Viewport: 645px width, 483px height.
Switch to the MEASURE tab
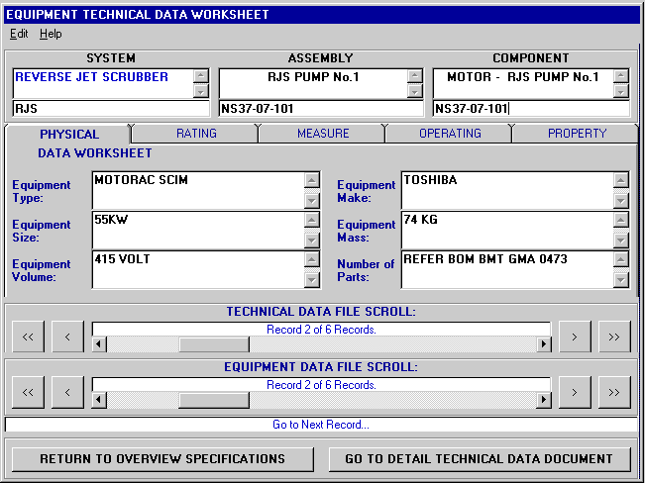[323, 134]
